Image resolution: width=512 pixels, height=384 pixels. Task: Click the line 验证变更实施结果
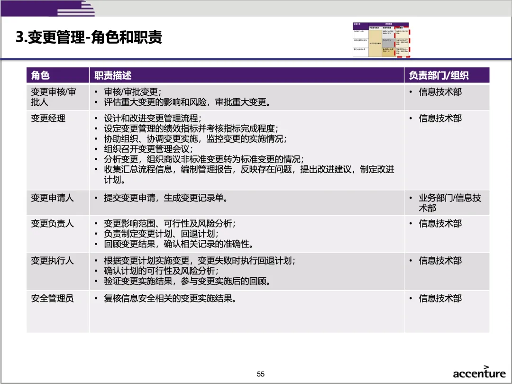pos(187,281)
